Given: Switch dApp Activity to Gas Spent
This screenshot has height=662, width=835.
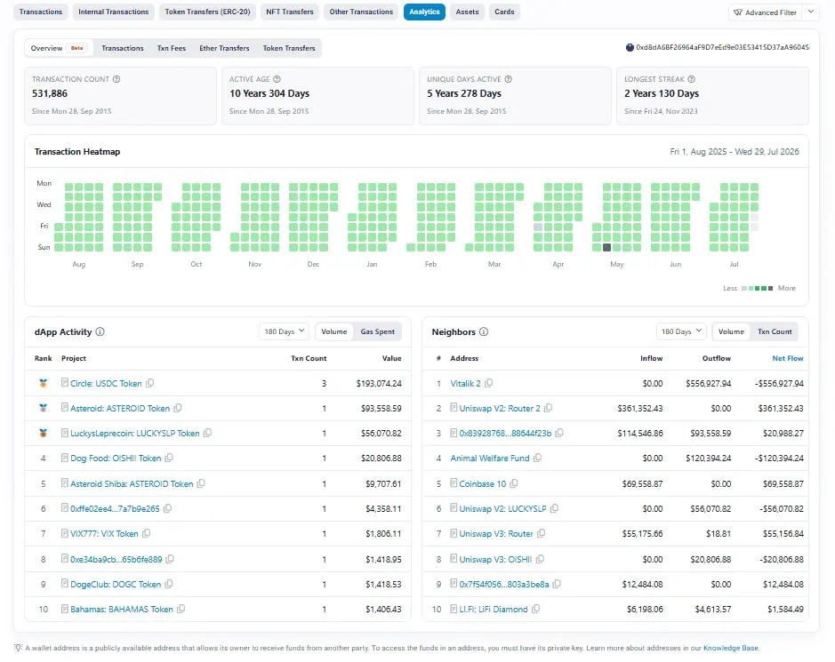Looking at the screenshot, I should point(378,331).
